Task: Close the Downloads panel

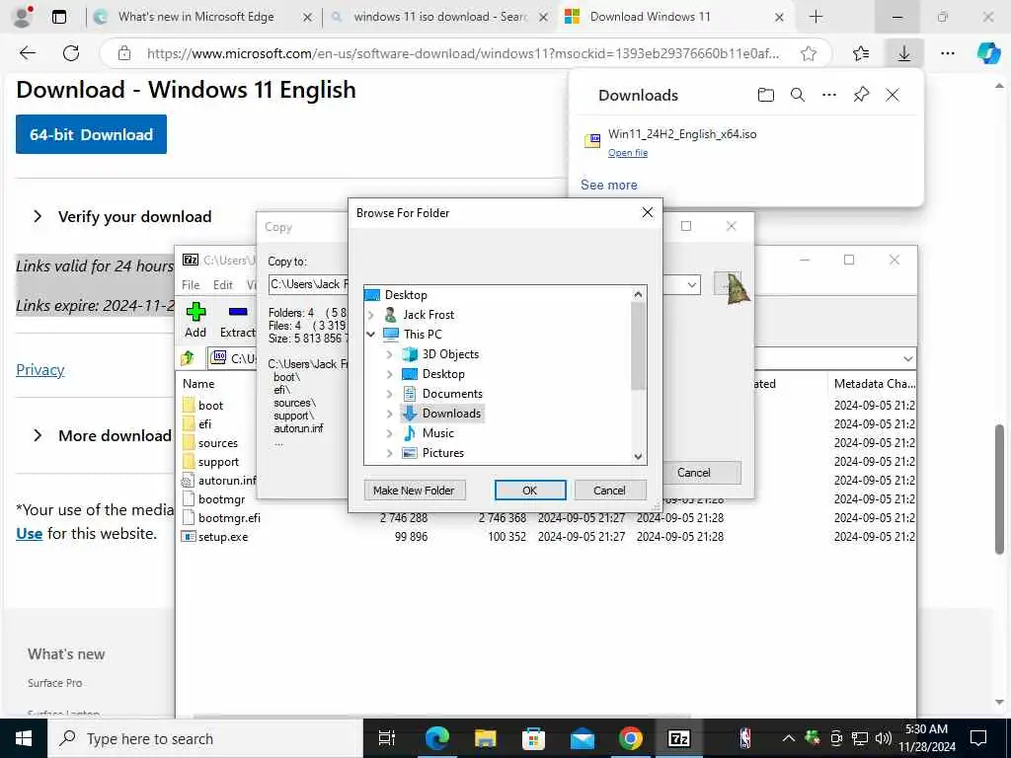Action: click(x=893, y=96)
